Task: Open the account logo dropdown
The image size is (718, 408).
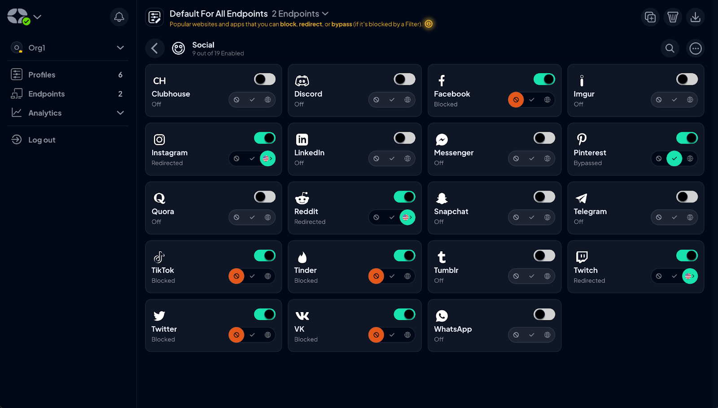Action: coord(38,17)
